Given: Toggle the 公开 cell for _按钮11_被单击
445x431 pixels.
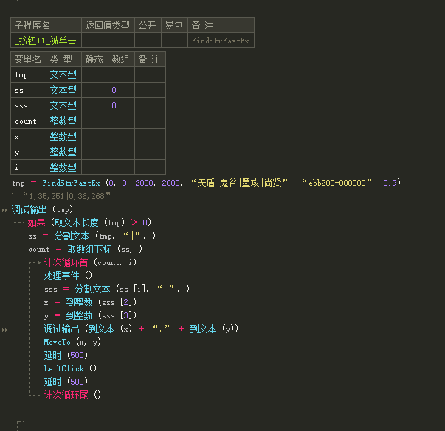Looking at the screenshot, I should pyautogui.click(x=148, y=41).
